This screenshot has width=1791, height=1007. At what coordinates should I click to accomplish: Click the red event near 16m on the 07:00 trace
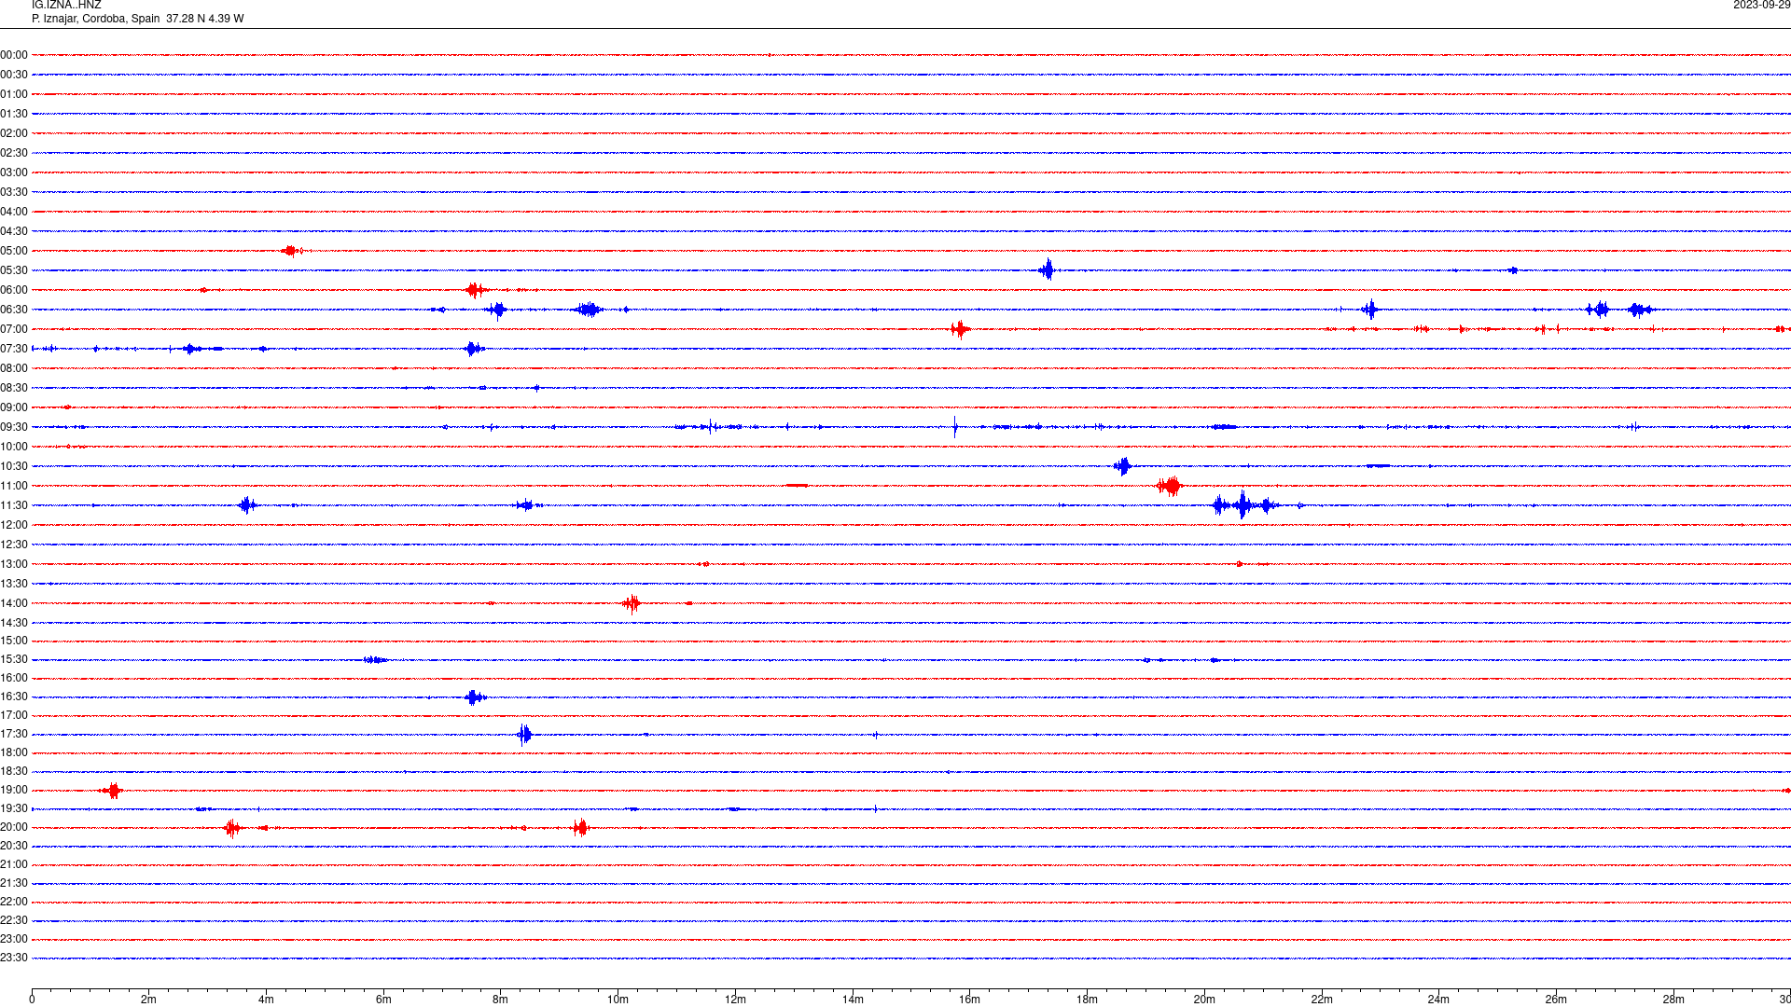960,329
